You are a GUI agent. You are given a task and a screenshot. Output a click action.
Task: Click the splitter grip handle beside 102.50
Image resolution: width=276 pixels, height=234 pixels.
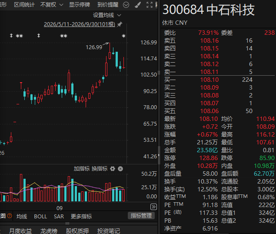(x=159, y=73)
